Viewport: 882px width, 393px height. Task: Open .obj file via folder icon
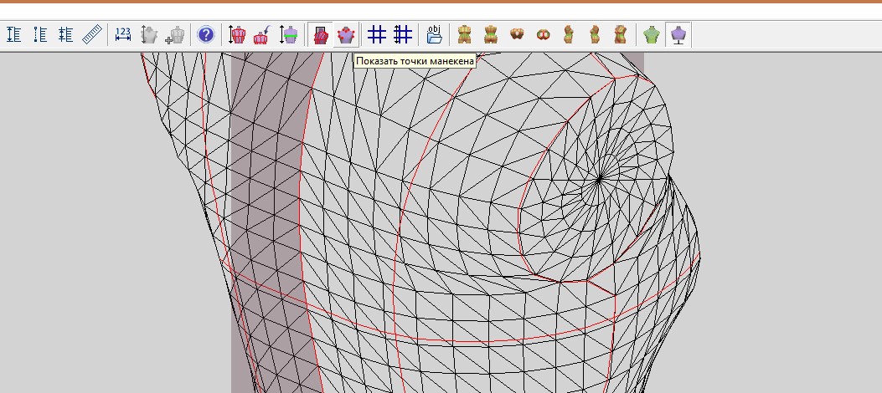click(434, 35)
